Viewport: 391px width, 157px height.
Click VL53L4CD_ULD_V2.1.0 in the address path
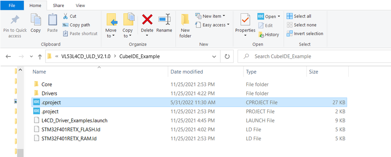click(86, 56)
